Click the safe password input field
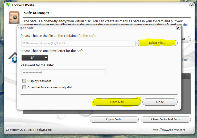197x138 pixels. [63, 72]
